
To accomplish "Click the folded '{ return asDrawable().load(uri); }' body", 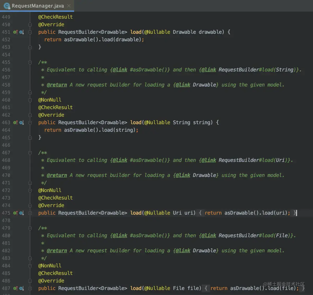I will 248,213.
